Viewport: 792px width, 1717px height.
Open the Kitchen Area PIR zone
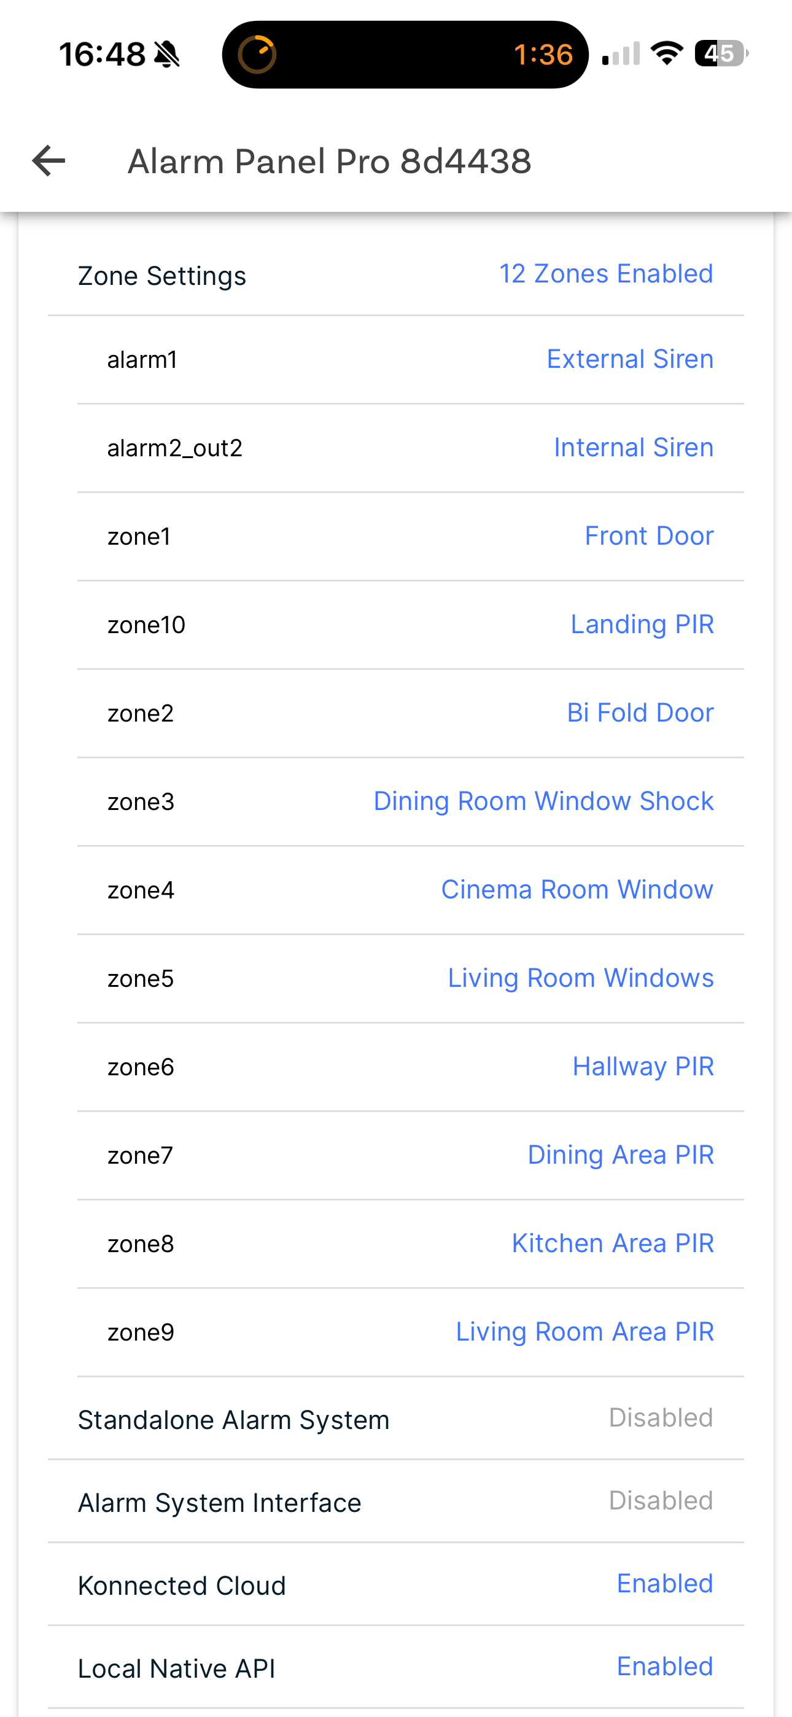(x=612, y=1243)
